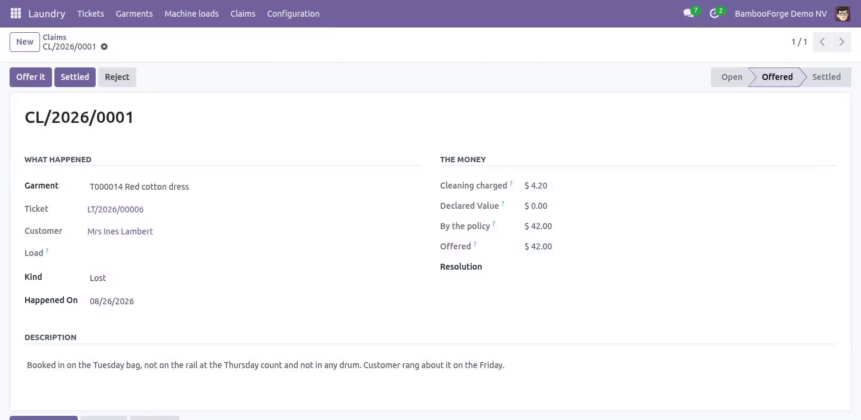Screen dimensions: 861x420
Task: Click the New button
Action: 25,42
